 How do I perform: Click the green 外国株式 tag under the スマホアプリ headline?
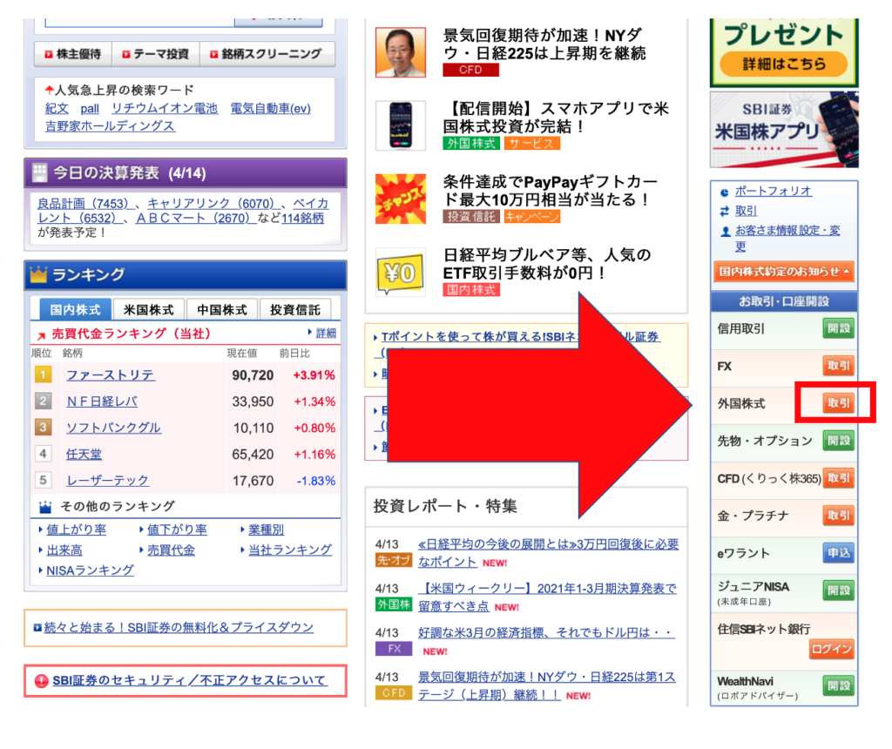(471, 144)
